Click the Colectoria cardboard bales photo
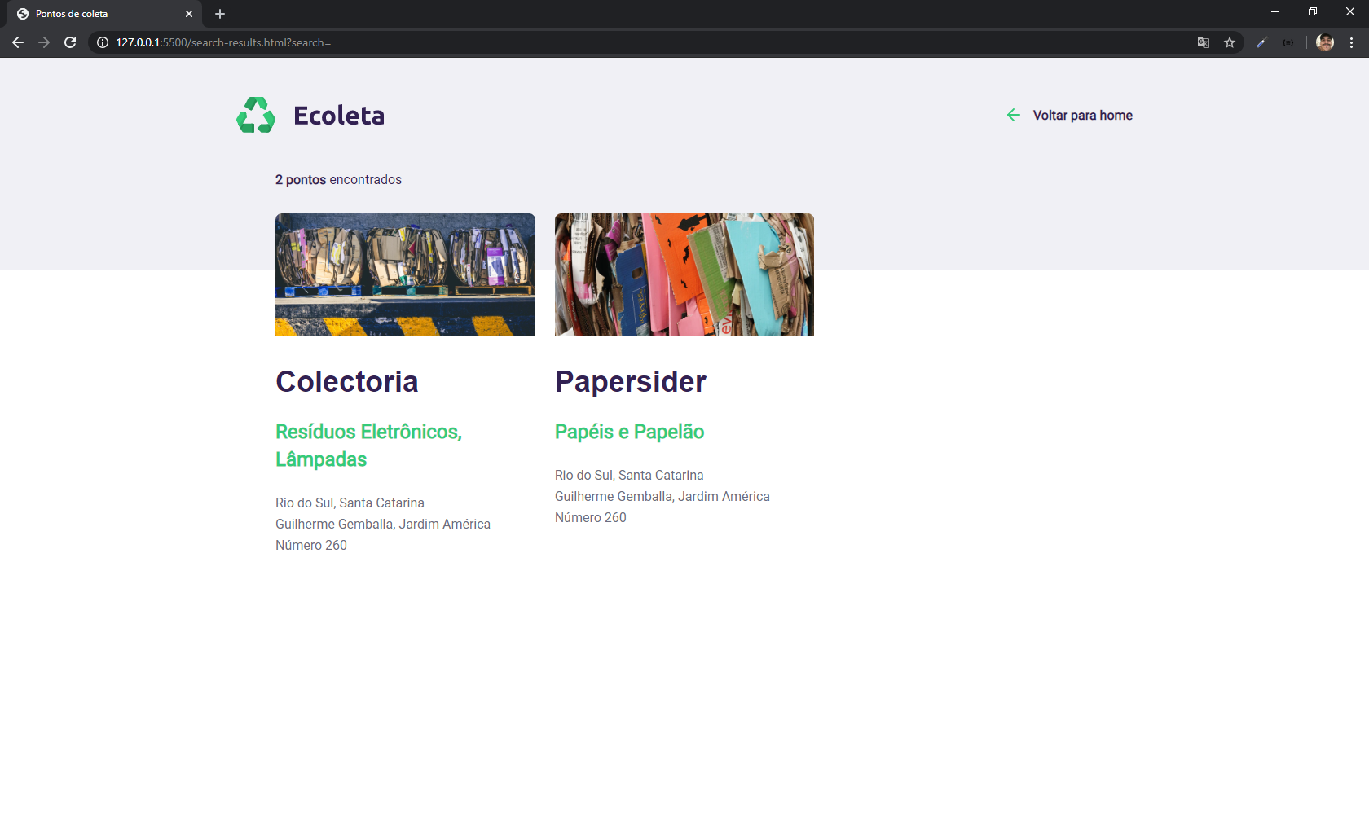1369x830 pixels. 405,274
